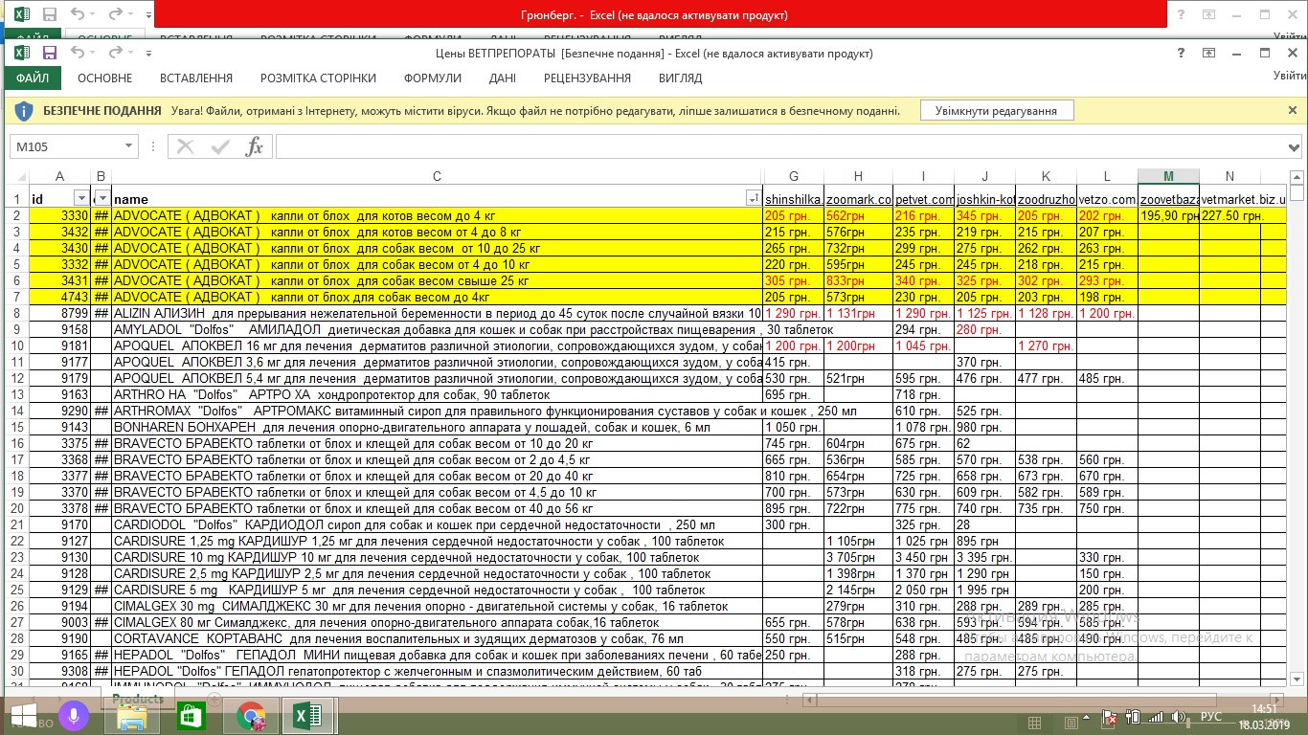This screenshot has height=735, width=1308.
Task: Switch to the ВСТАВЛЕННЯ ribbon tab
Action: tap(196, 78)
